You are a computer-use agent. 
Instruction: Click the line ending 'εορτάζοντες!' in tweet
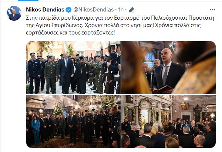coord(70,33)
